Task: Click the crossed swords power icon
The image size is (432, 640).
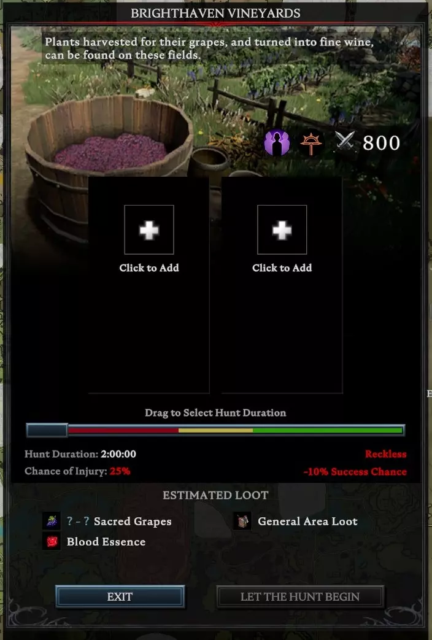Action: [345, 142]
